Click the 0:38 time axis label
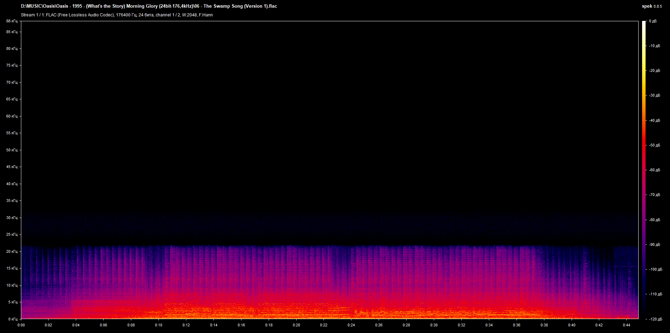Image resolution: width=670 pixels, height=333 pixels. (544, 325)
